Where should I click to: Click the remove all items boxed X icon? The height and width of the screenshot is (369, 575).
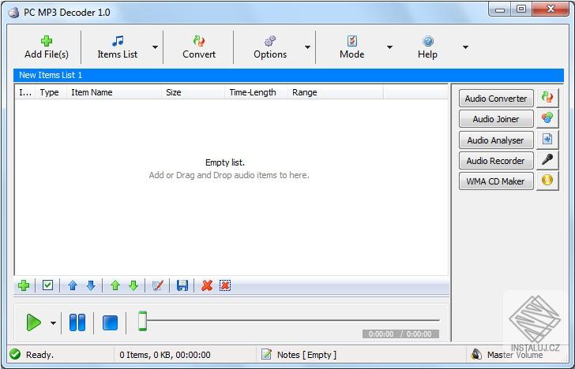pyautogui.click(x=225, y=285)
